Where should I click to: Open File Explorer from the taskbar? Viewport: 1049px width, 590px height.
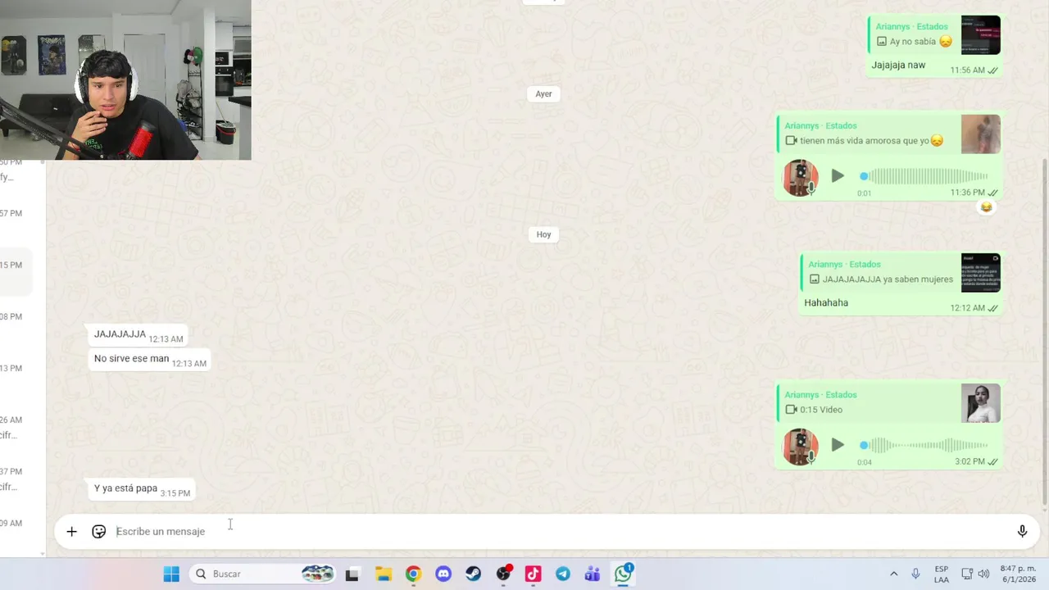[x=383, y=574]
